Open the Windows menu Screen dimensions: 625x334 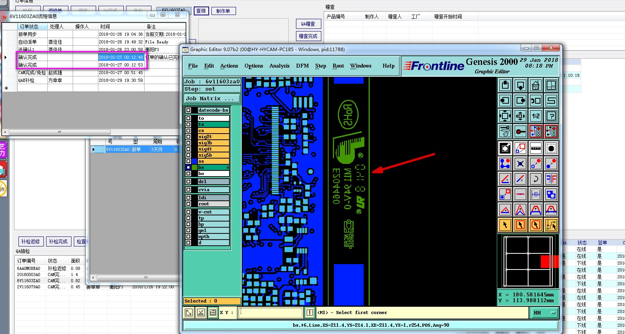point(361,66)
